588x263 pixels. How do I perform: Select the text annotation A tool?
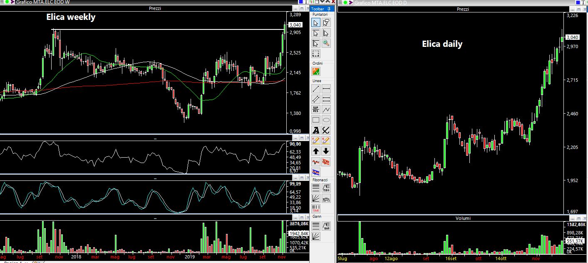pyautogui.click(x=316, y=130)
